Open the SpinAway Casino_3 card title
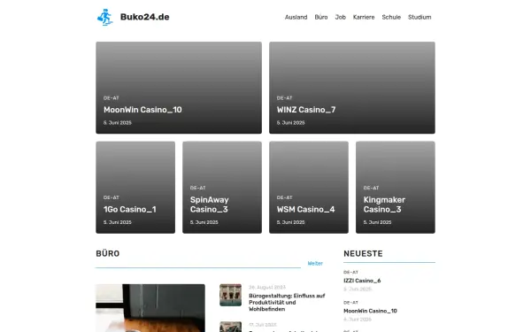531x332 pixels. click(x=209, y=205)
